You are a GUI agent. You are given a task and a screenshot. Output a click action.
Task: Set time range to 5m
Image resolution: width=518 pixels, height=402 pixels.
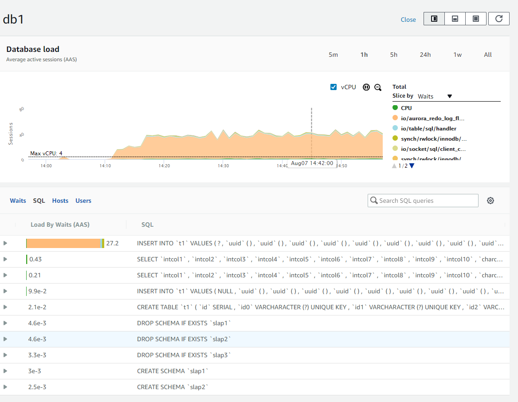[334, 55]
